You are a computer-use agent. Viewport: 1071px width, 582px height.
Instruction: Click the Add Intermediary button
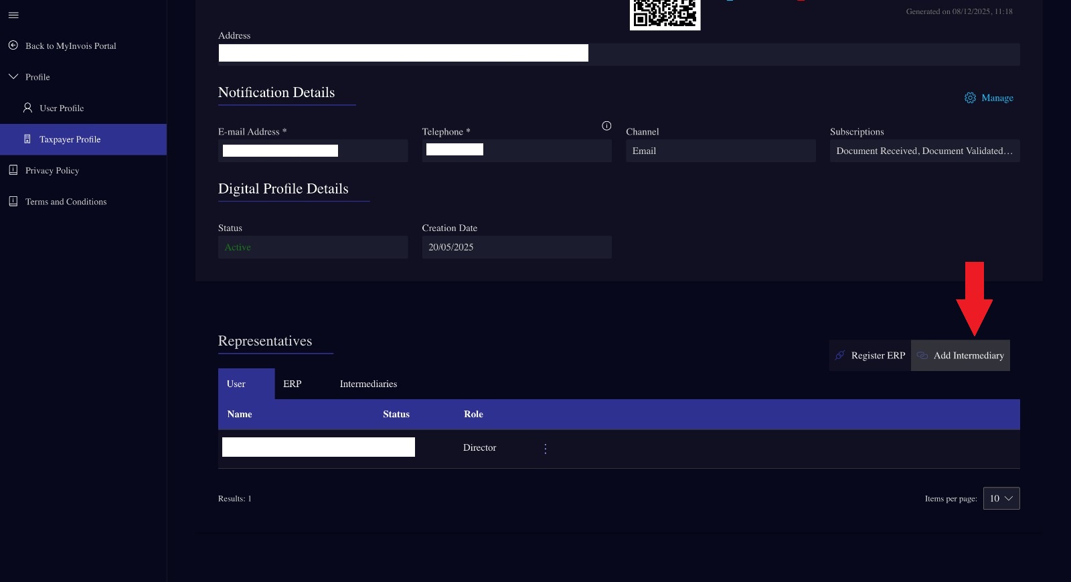pos(961,356)
